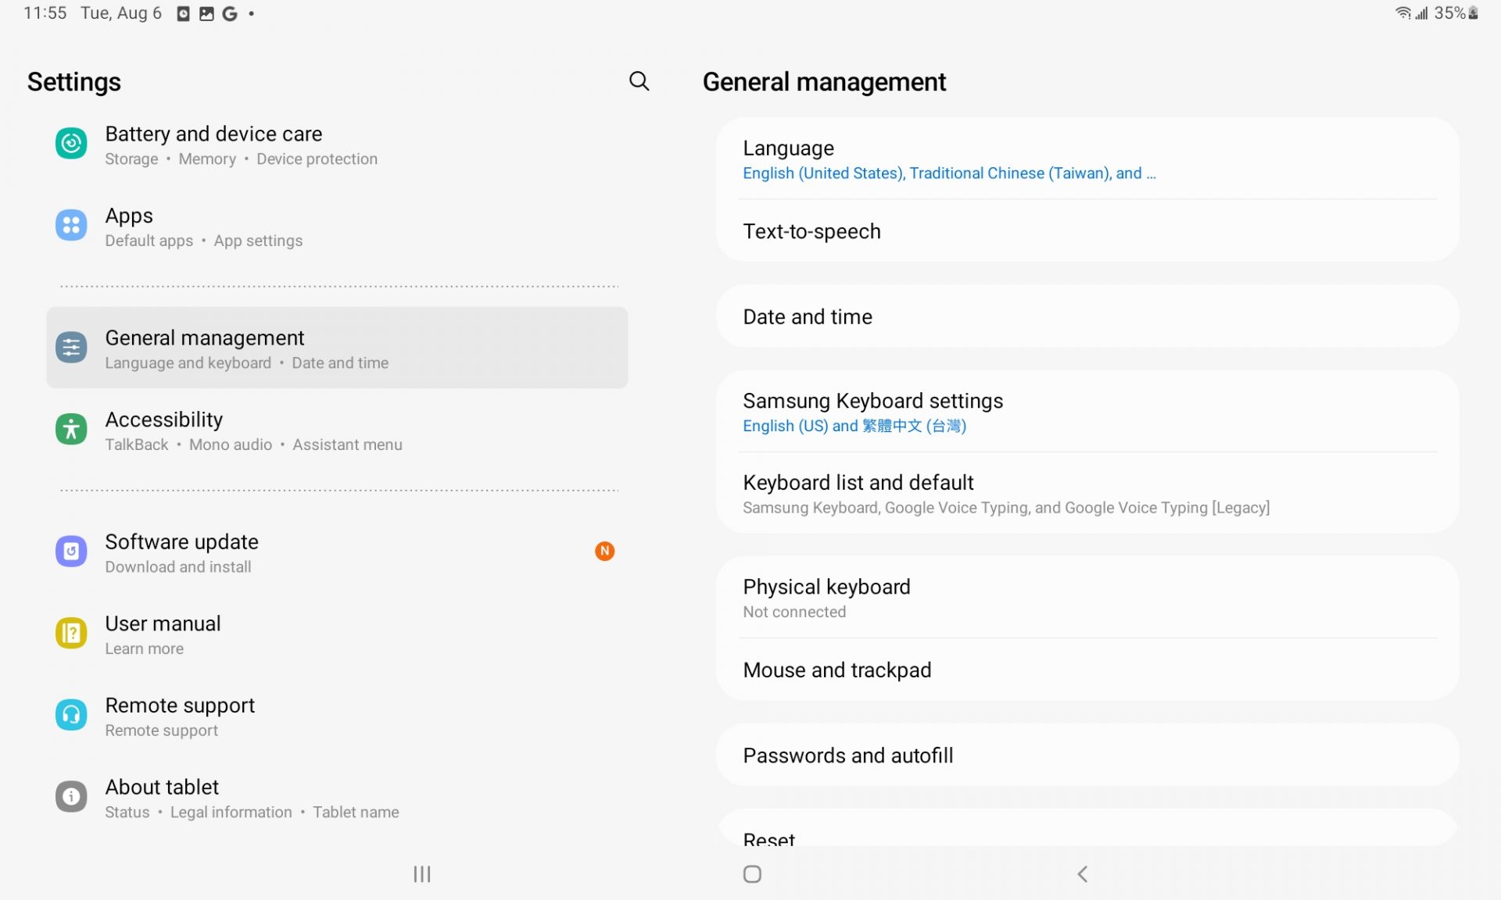Open the Language settings entry

point(1087,159)
